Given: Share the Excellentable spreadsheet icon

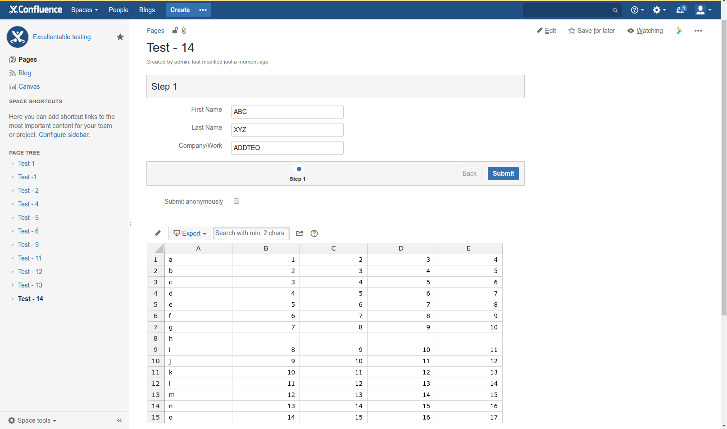Looking at the screenshot, I should pyautogui.click(x=299, y=233).
